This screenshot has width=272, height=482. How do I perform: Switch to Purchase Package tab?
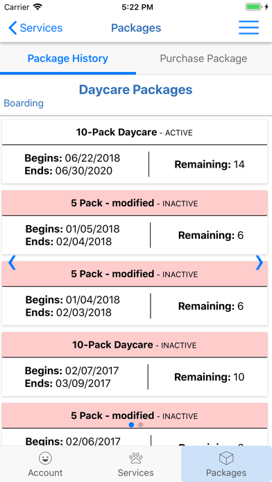point(203,58)
